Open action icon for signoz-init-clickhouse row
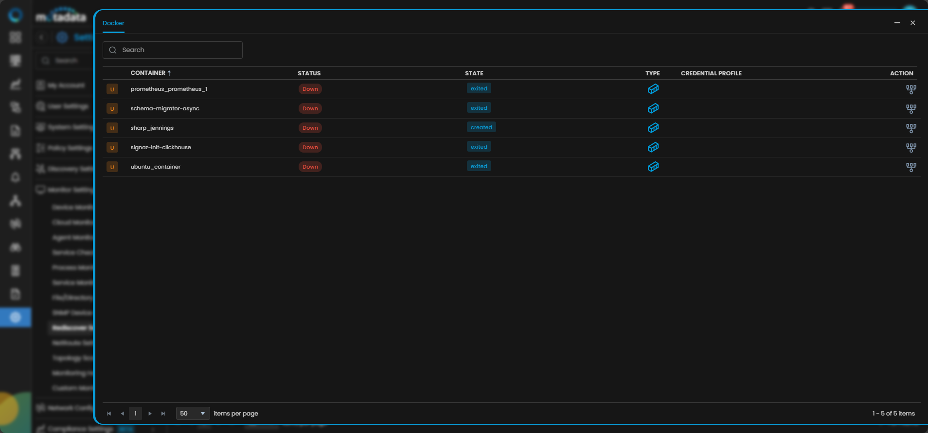This screenshot has height=433, width=928. click(911, 148)
